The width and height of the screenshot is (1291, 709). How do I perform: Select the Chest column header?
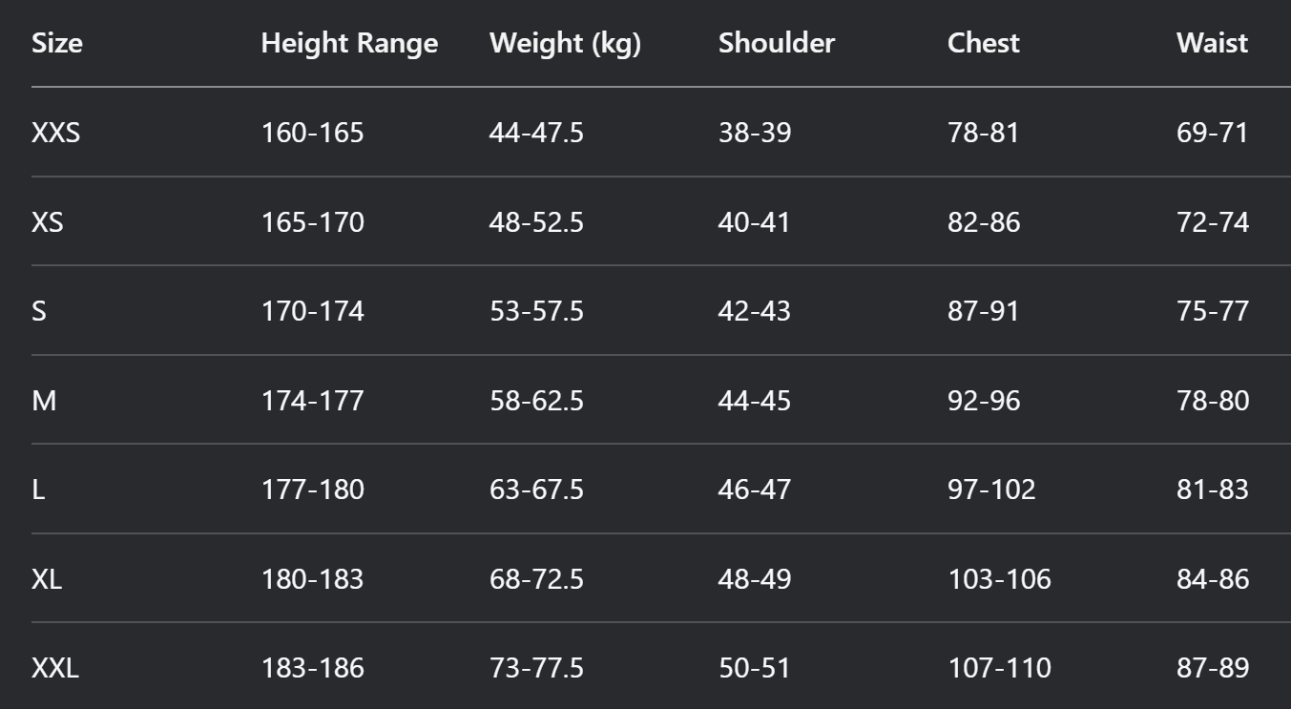pyautogui.click(x=983, y=43)
